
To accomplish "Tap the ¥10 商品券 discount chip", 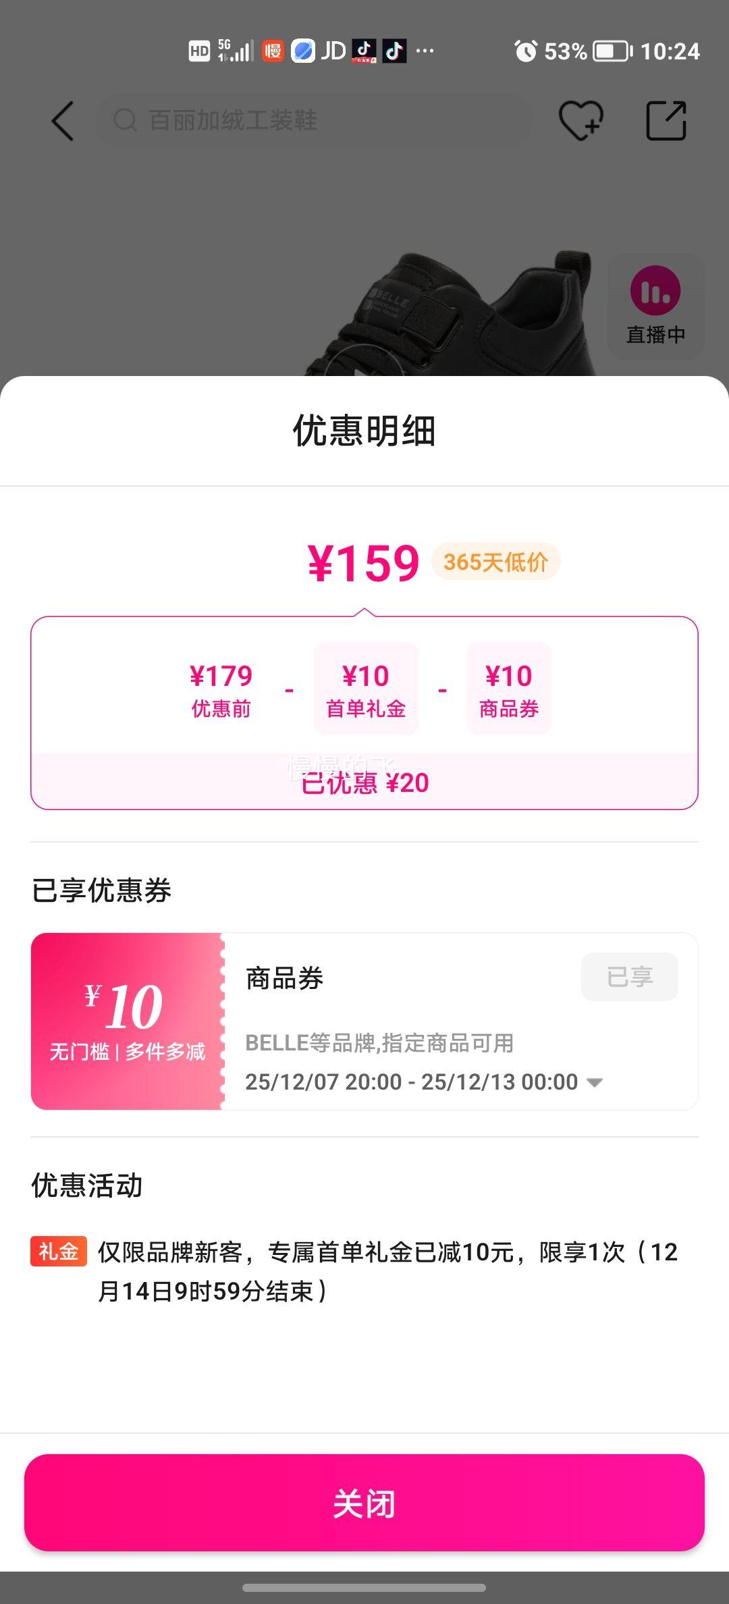I will click(508, 689).
